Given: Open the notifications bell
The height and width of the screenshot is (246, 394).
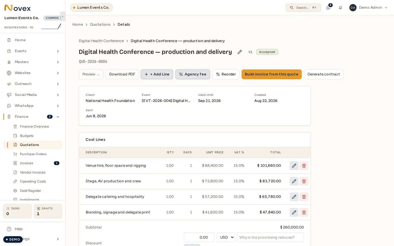Looking at the screenshot, I should pyautogui.click(x=340, y=8).
